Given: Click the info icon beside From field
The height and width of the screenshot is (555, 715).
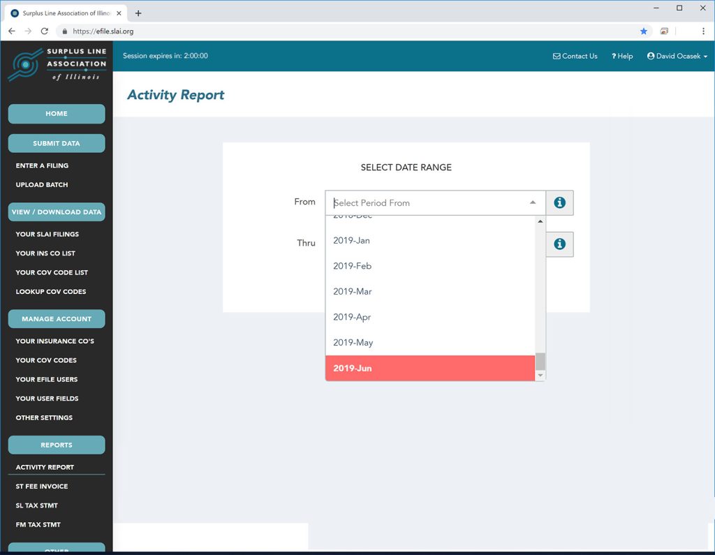Looking at the screenshot, I should (559, 203).
